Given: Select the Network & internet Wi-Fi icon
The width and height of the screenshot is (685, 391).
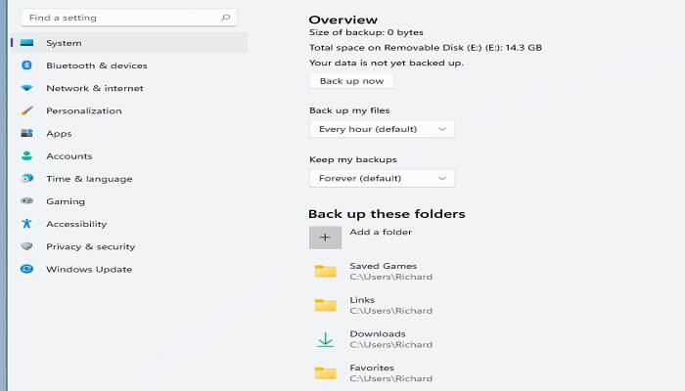Looking at the screenshot, I should click(27, 88).
